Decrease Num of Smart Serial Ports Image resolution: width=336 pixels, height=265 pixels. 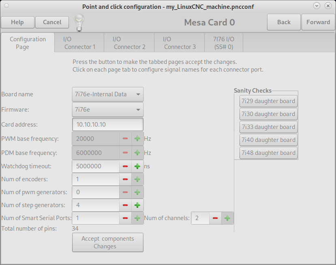pos(125,218)
